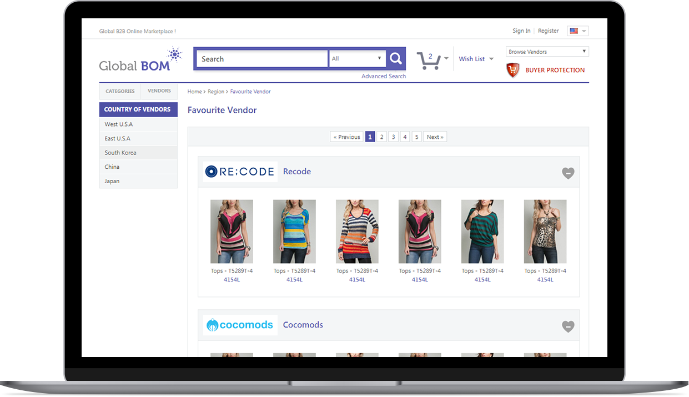Go to Home breadcrumb link
The height and width of the screenshot is (397, 689).
194,92
